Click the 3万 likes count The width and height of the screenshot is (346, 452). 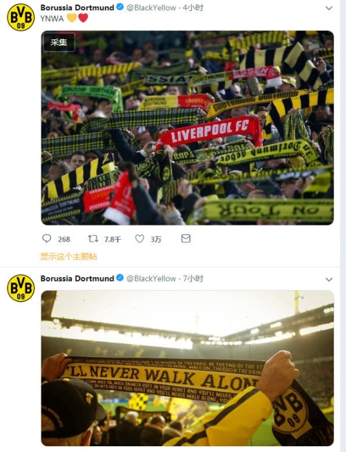156,240
